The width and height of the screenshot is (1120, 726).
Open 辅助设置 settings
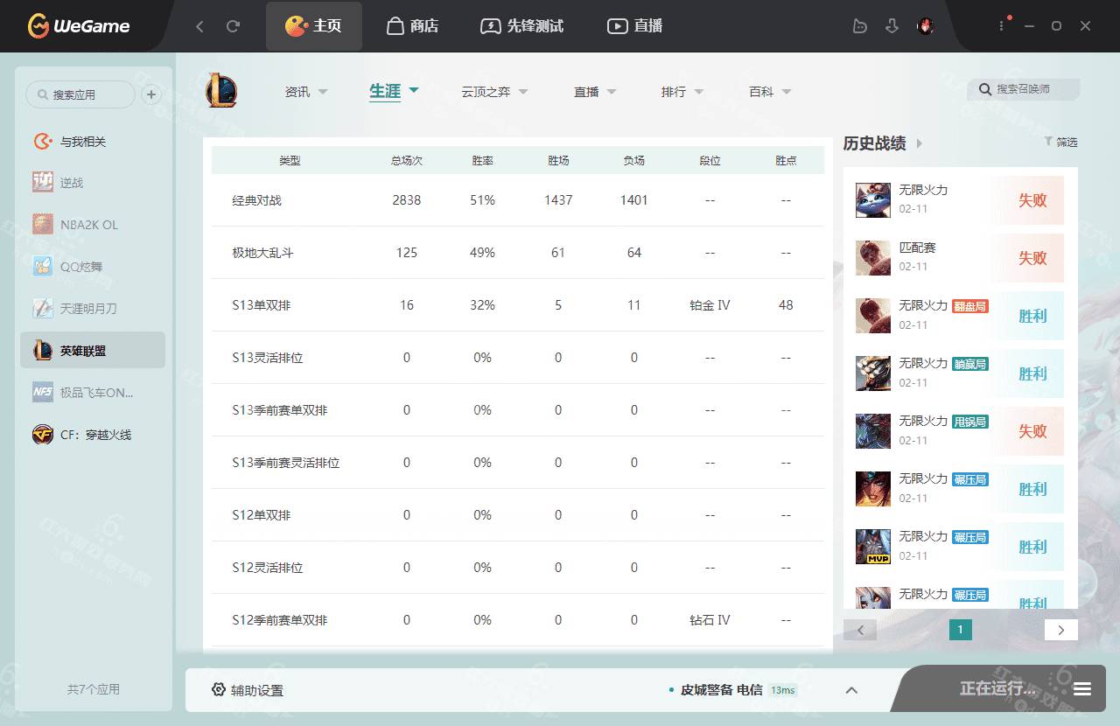coord(248,690)
